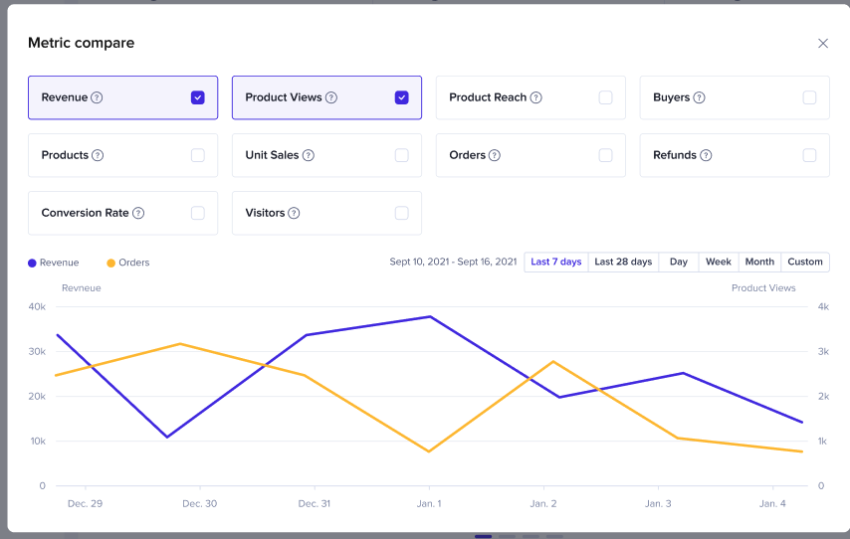Click the help icon next to Product Views
Image resolution: width=850 pixels, height=539 pixels.
(331, 97)
